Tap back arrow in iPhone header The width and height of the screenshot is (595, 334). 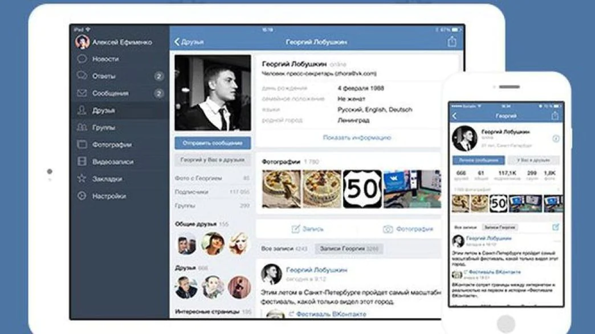coord(455,116)
